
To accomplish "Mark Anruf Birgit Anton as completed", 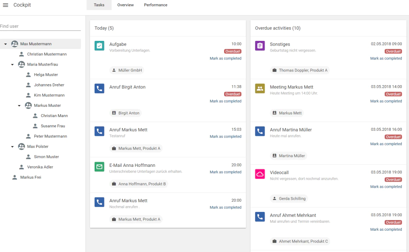I will [x=226, y=101].
